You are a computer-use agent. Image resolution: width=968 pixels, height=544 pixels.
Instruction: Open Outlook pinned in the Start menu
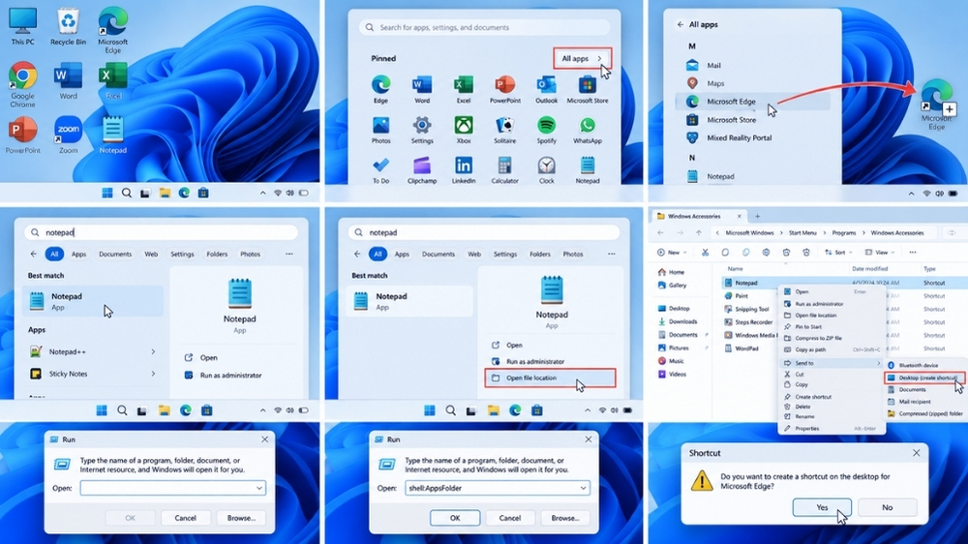(546, 89)
